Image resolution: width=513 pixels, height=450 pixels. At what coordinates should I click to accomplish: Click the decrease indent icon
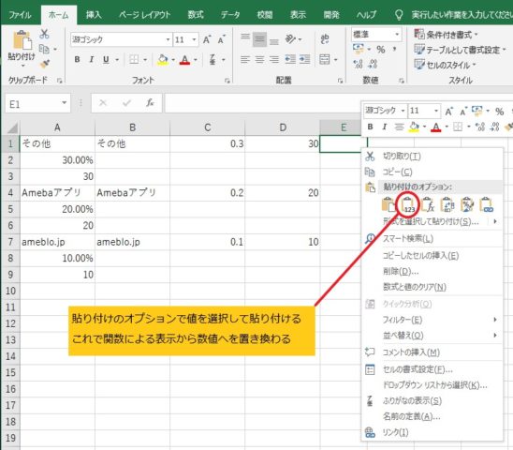[x=290, y=59]
